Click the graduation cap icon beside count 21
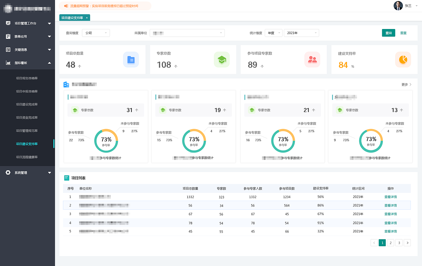 pos(252,110)
